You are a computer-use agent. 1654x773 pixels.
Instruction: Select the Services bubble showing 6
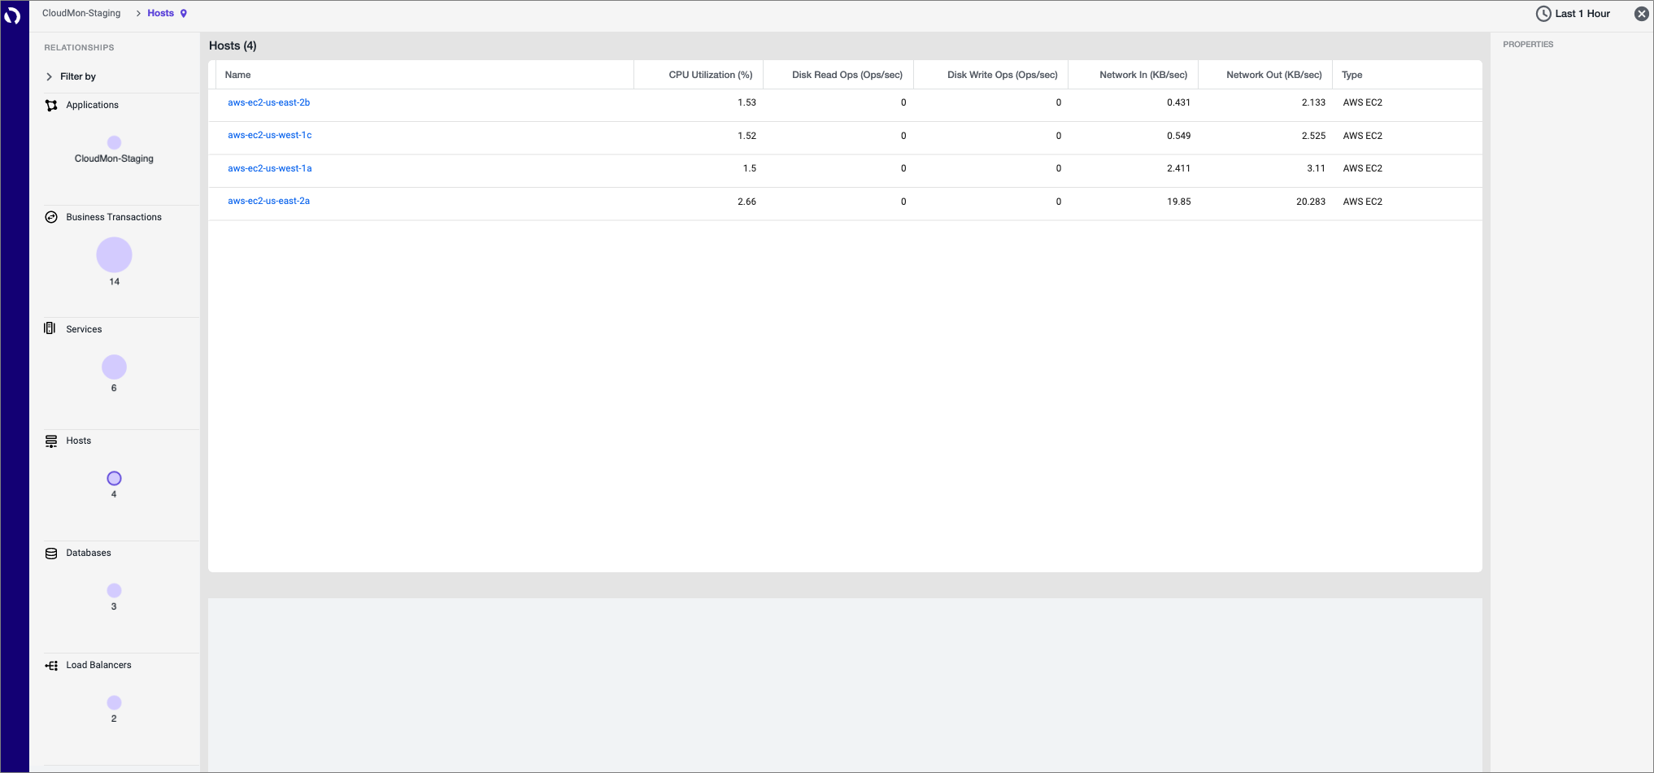click(114, 367)
